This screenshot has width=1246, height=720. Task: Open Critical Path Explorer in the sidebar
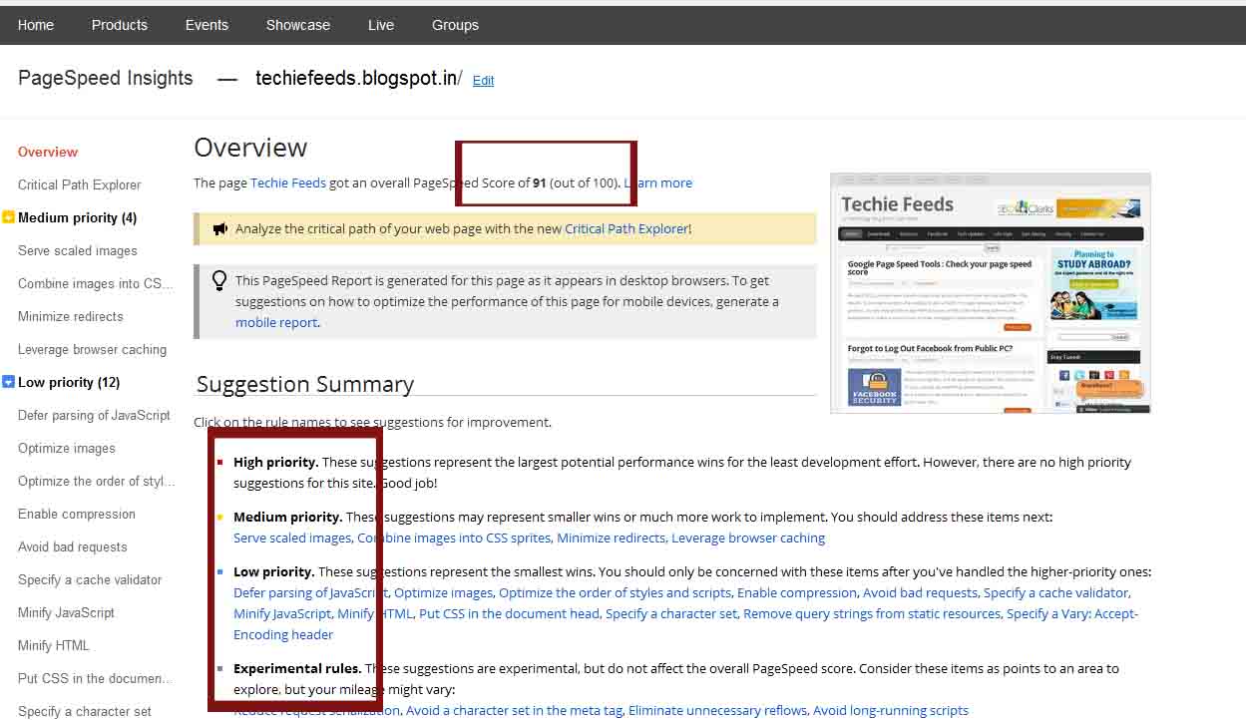80,184
